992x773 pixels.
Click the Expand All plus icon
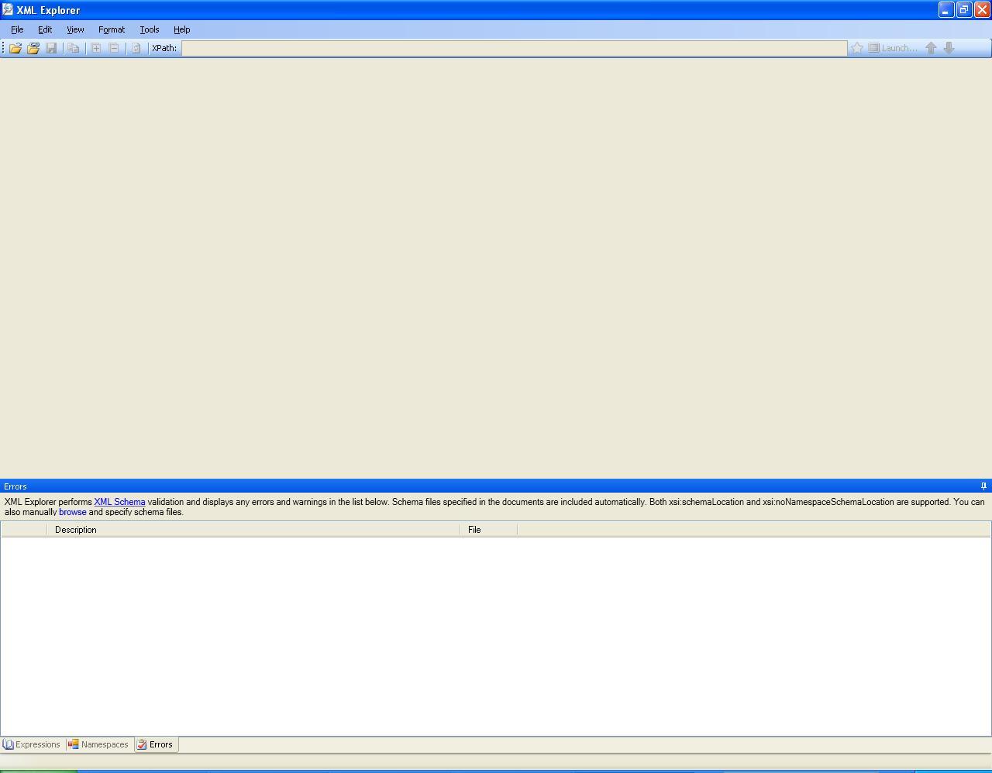pos(96,48)
